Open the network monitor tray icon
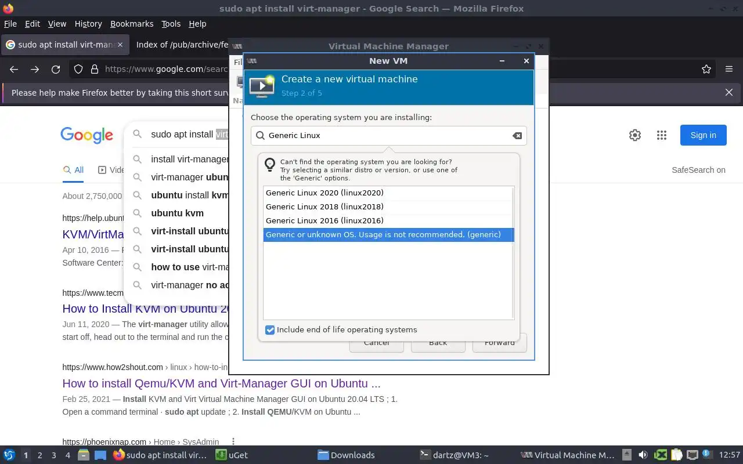The height and width of the screenshot is (464, 743). (x=692, y=455)
